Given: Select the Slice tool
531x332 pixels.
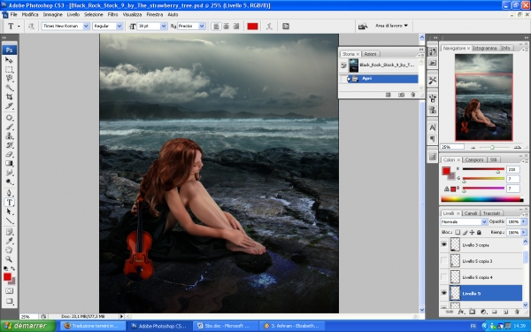Looking at the screenshot, I should click(x=9, y=105).
